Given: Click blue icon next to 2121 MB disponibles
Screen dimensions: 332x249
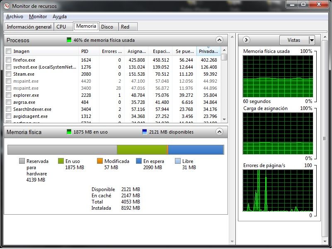Looking at the screenshot, I should 144,132.
